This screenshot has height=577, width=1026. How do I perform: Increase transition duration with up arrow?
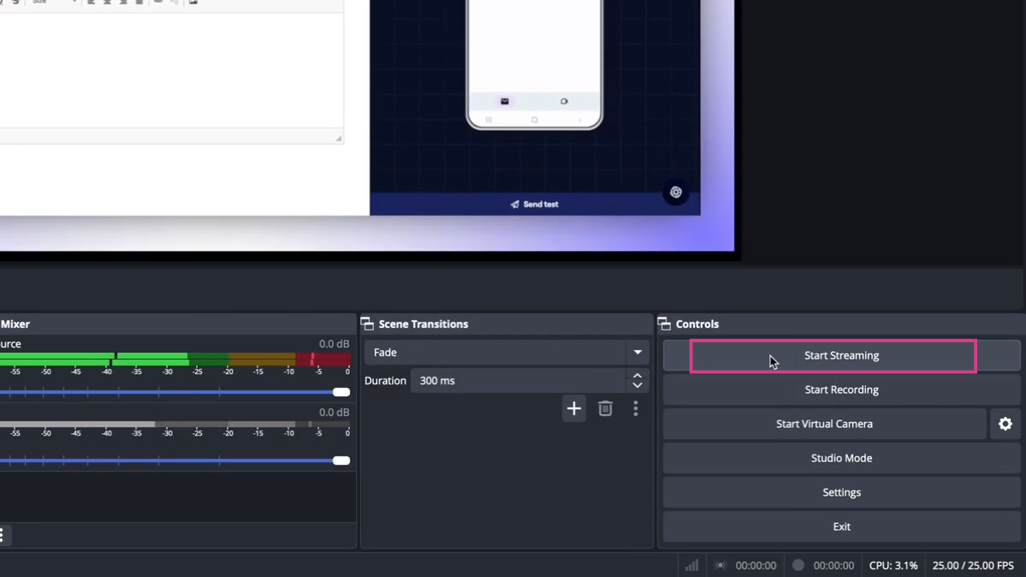(x=637, y=376)
